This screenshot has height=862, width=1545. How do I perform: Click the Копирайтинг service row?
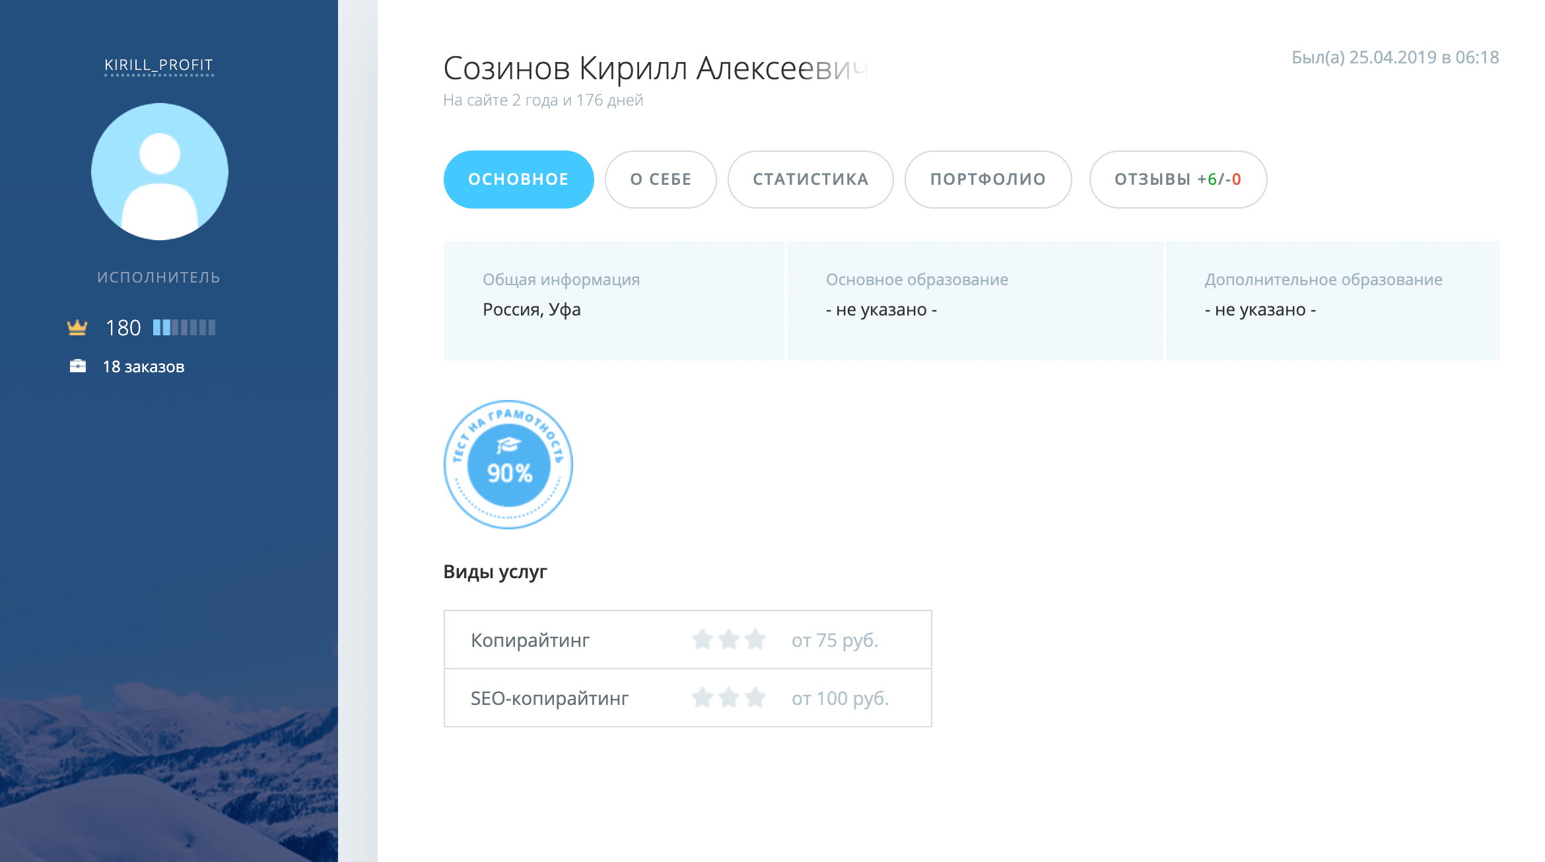pyautogui.click(x=687, y=640)
